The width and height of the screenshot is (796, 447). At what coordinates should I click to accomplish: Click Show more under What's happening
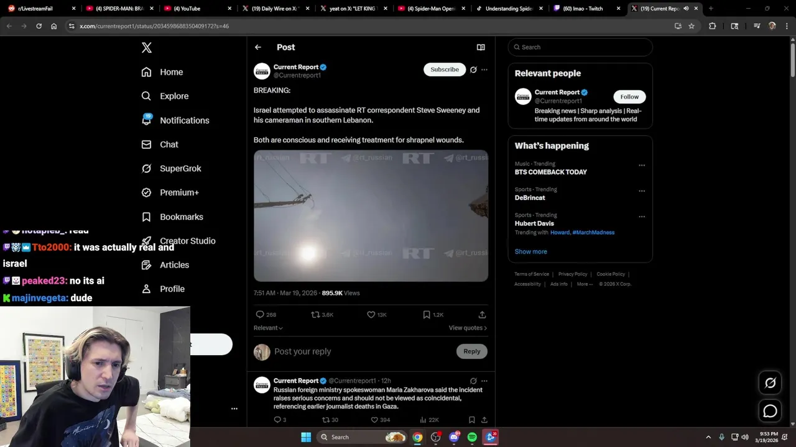[530, 251]
